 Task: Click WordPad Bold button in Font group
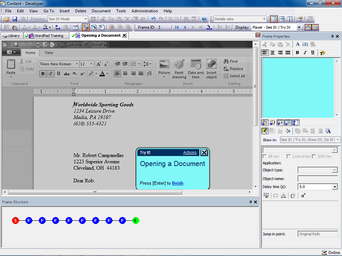(x=43, y=74)
